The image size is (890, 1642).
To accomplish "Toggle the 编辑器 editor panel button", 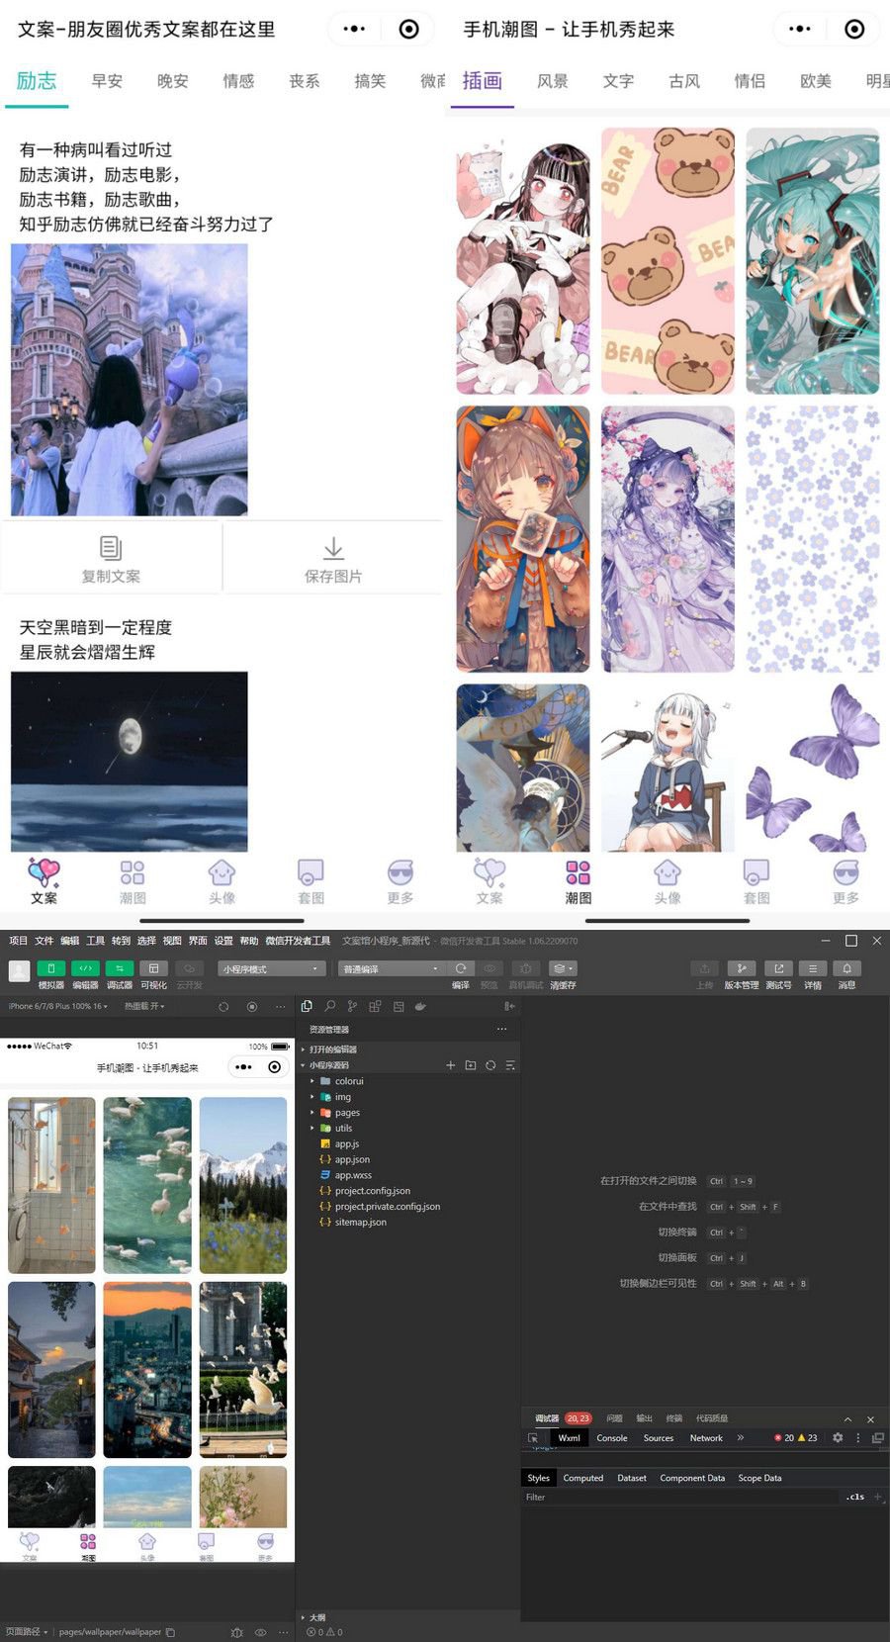I will (86, 968).
